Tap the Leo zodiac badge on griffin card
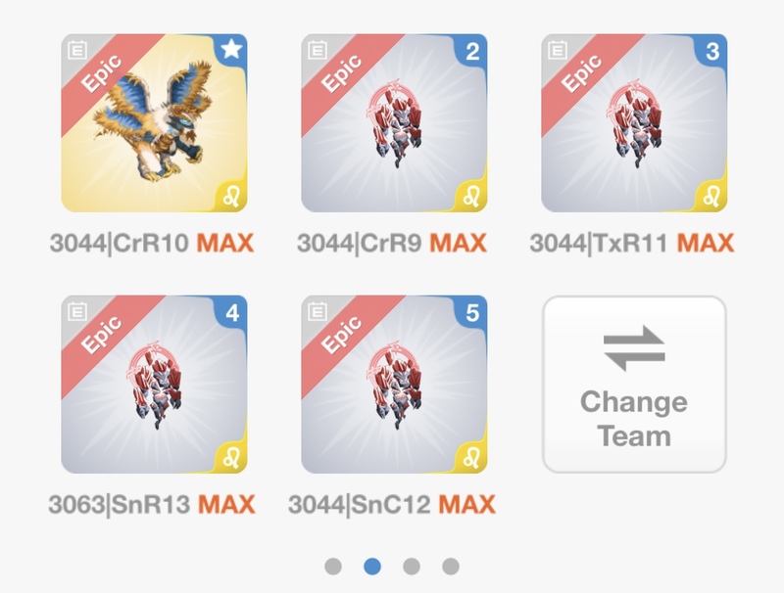Viewport: 784px width, 593px height. (x=231, y=196)
